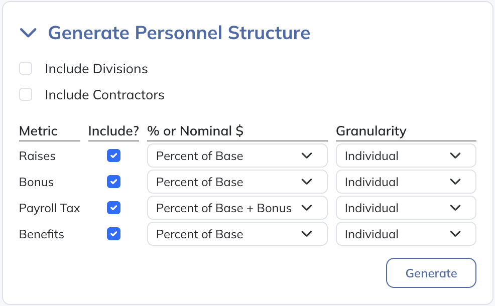Screen dimensions: 495x306
Task: Click the Include Divisions label
Action: point(96,69)
